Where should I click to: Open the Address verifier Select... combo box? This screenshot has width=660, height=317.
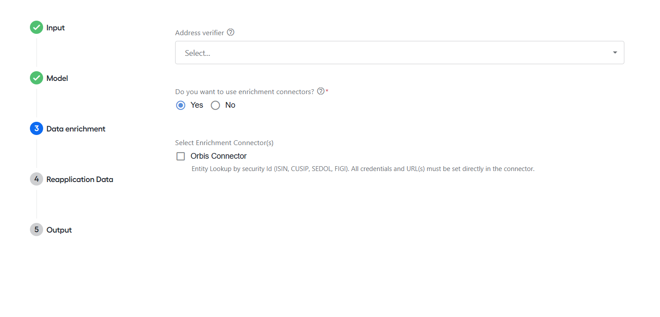[x=400, y=53]
